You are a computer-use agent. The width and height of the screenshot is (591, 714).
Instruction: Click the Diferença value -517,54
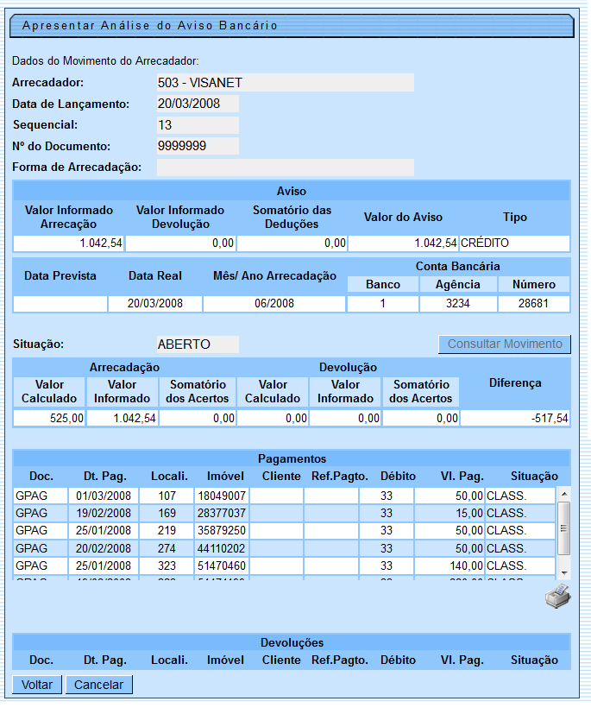pos(515,418)
